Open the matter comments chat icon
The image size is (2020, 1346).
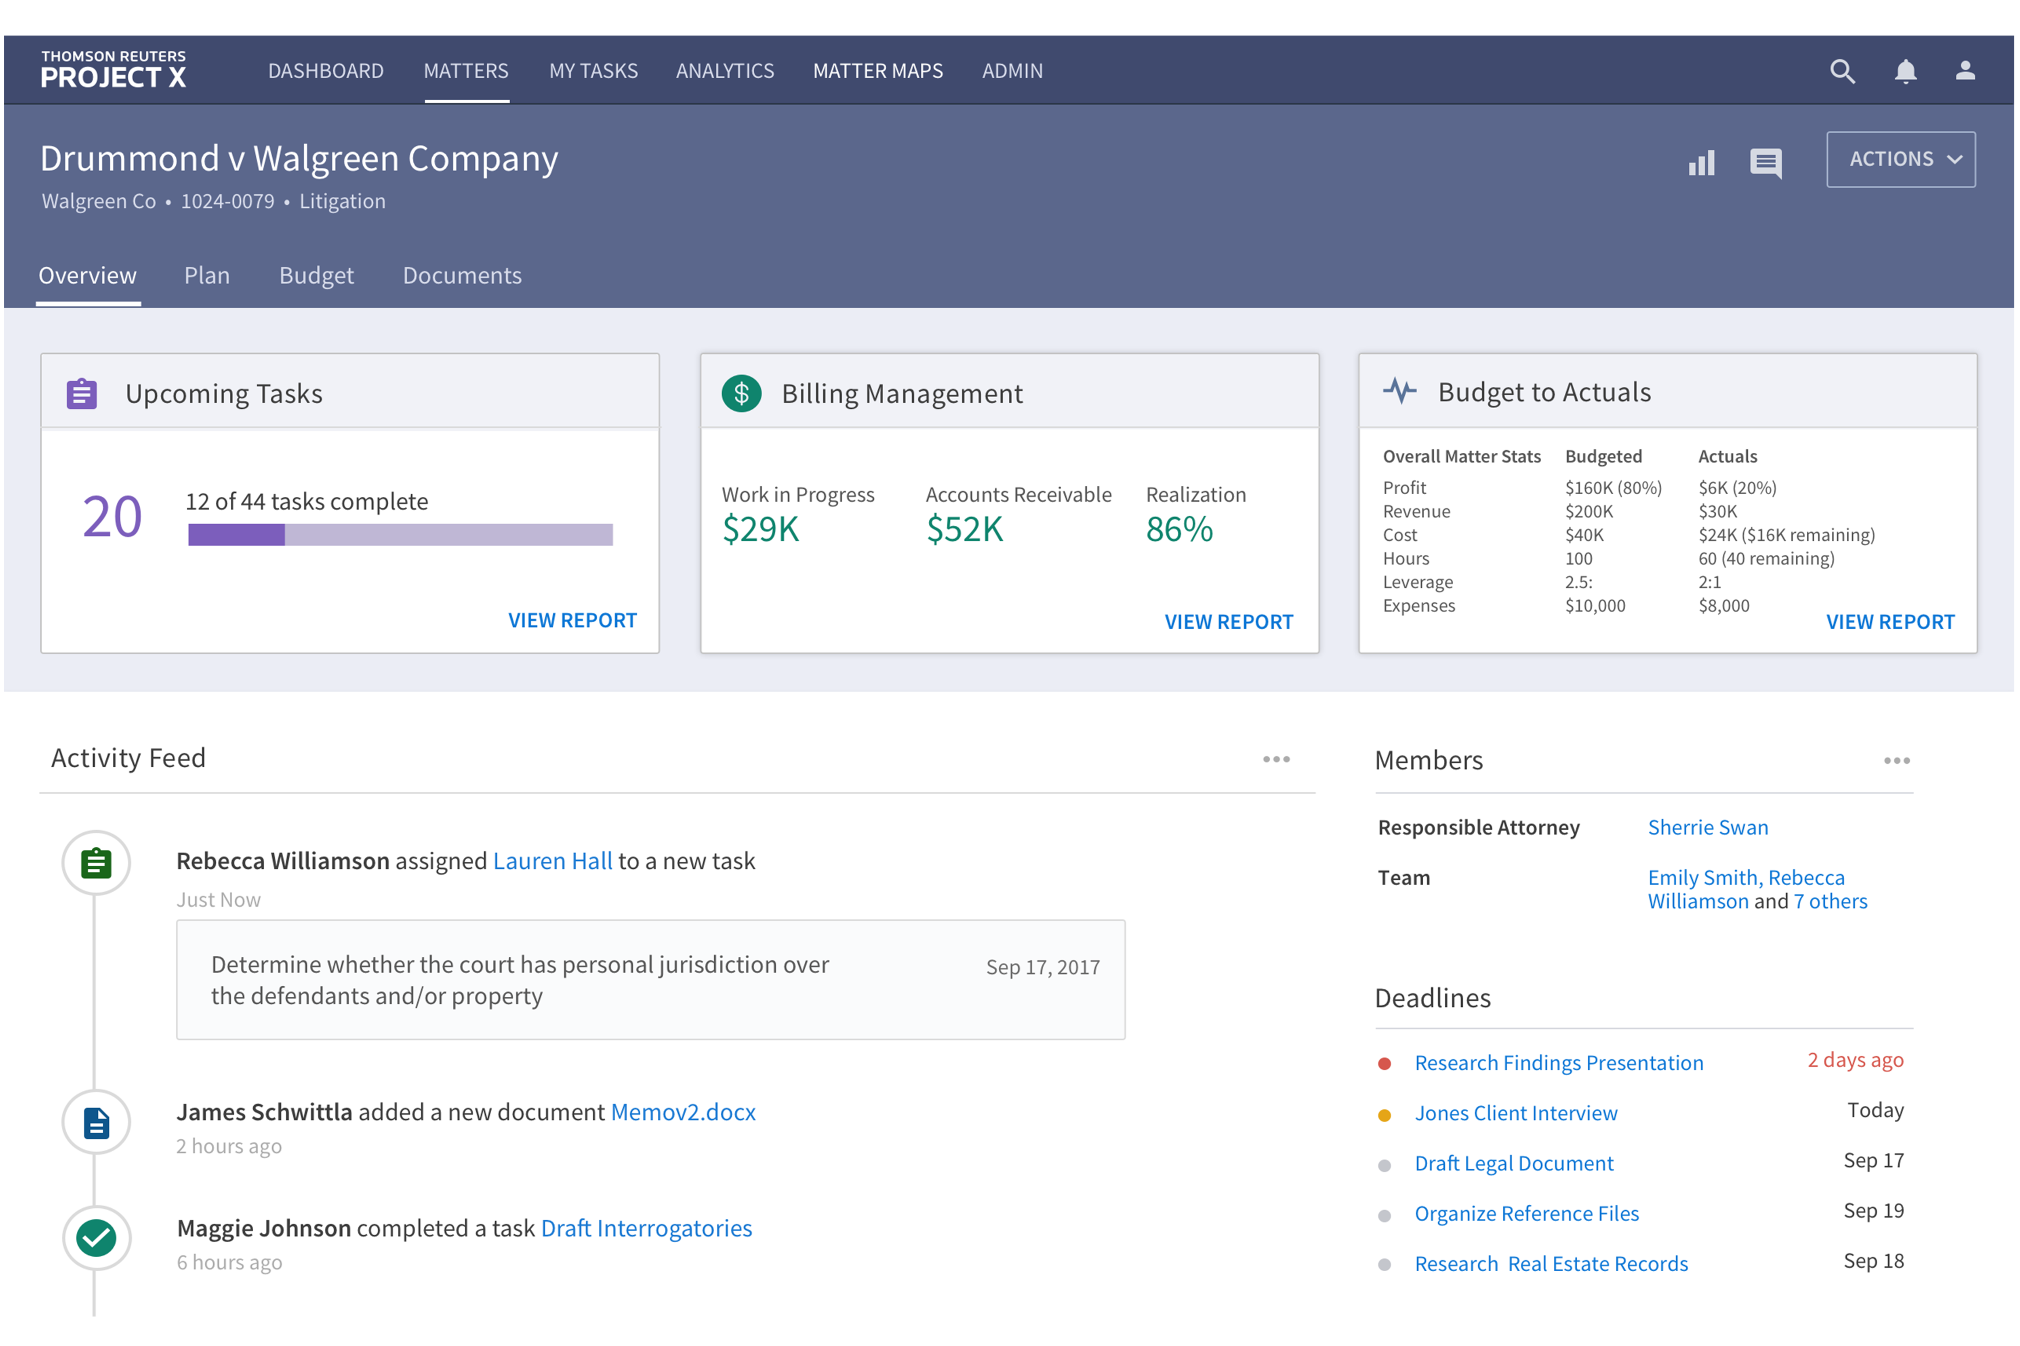click(1765, 162)
